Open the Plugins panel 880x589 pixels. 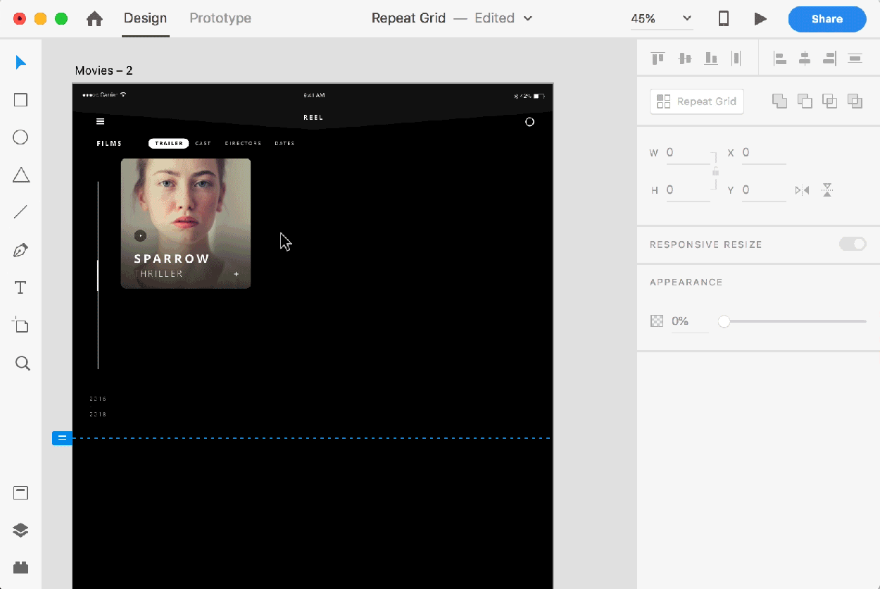click(x=20, y=567)
